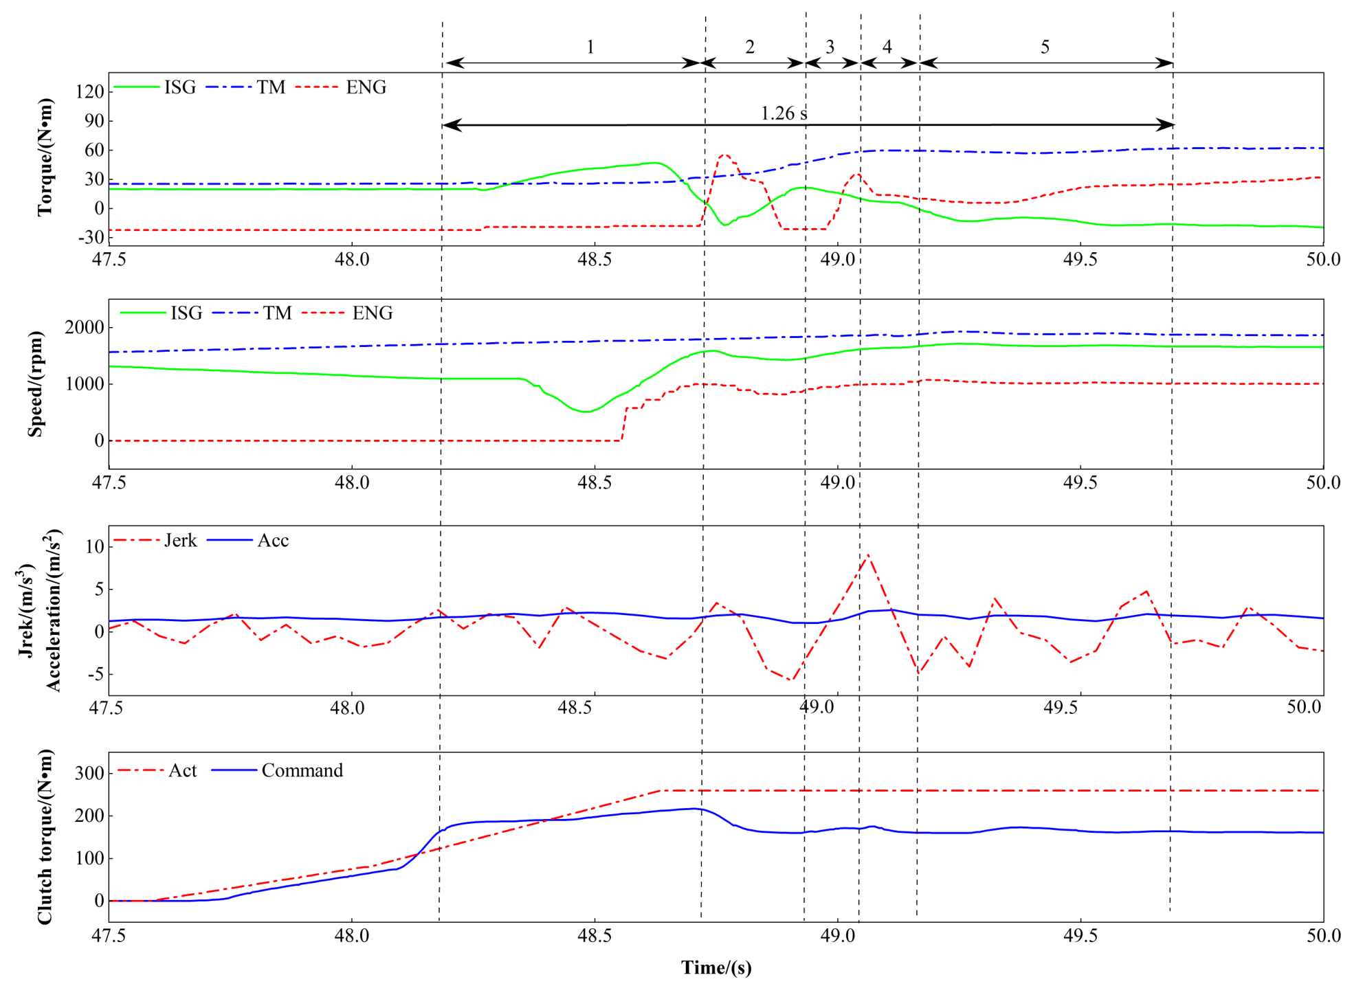Select phase label 2 at the top
The width and height of the screenshot is (1354, 986).
(x=750, y=47)
